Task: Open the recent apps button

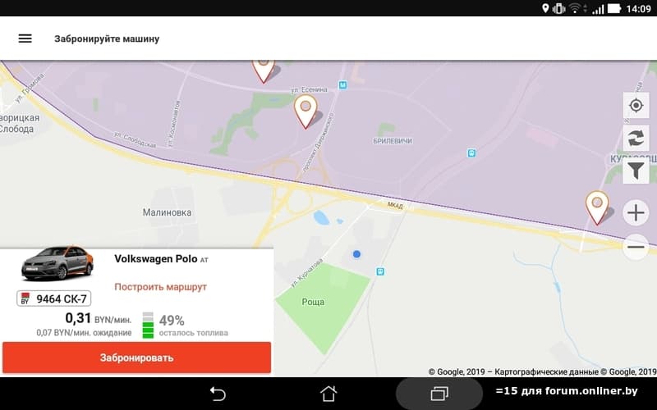Action: click(439, 394)
